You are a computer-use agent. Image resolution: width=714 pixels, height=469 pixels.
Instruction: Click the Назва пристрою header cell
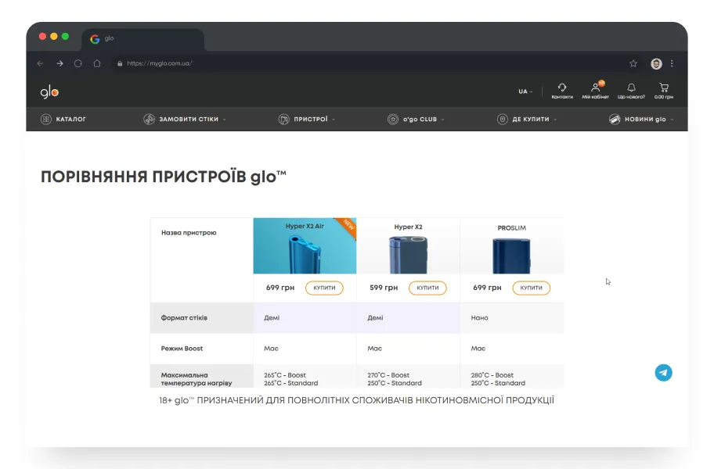[x=189, y=233]
